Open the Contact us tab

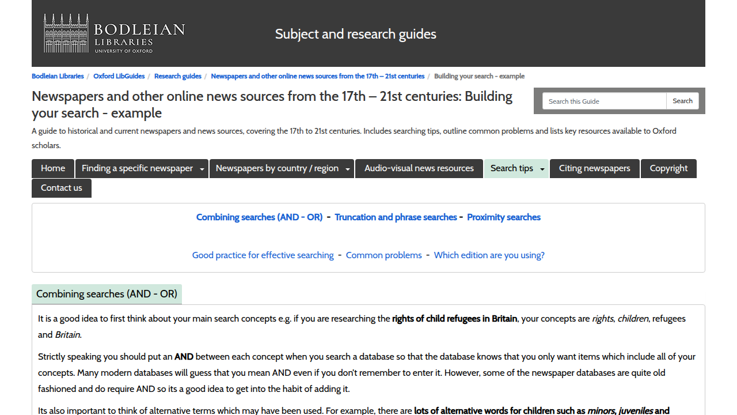62,188
